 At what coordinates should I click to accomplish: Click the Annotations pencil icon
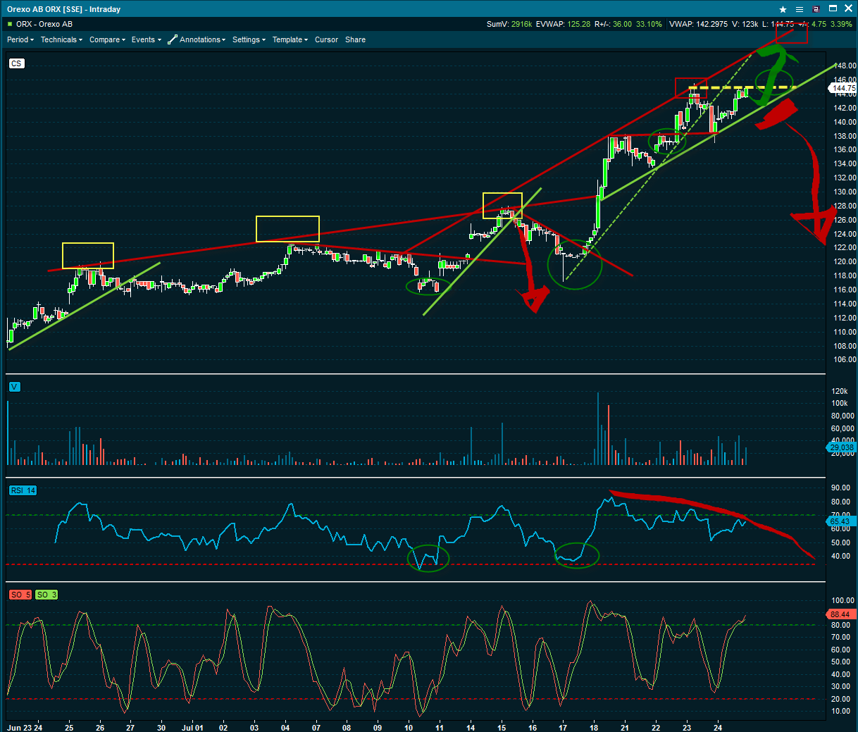(173, 40)
